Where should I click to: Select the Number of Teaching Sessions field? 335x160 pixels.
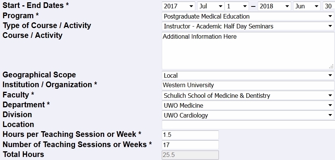tap(190, 145)
